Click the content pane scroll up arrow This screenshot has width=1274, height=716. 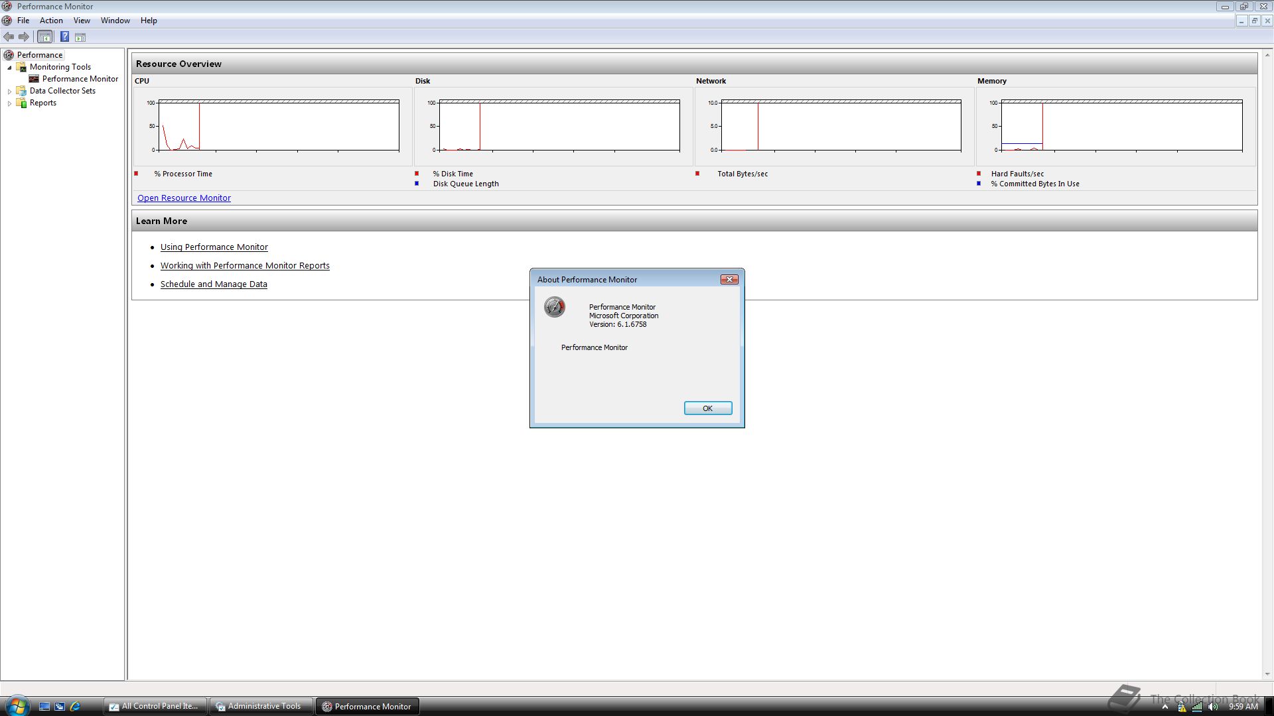(1267, 55)
